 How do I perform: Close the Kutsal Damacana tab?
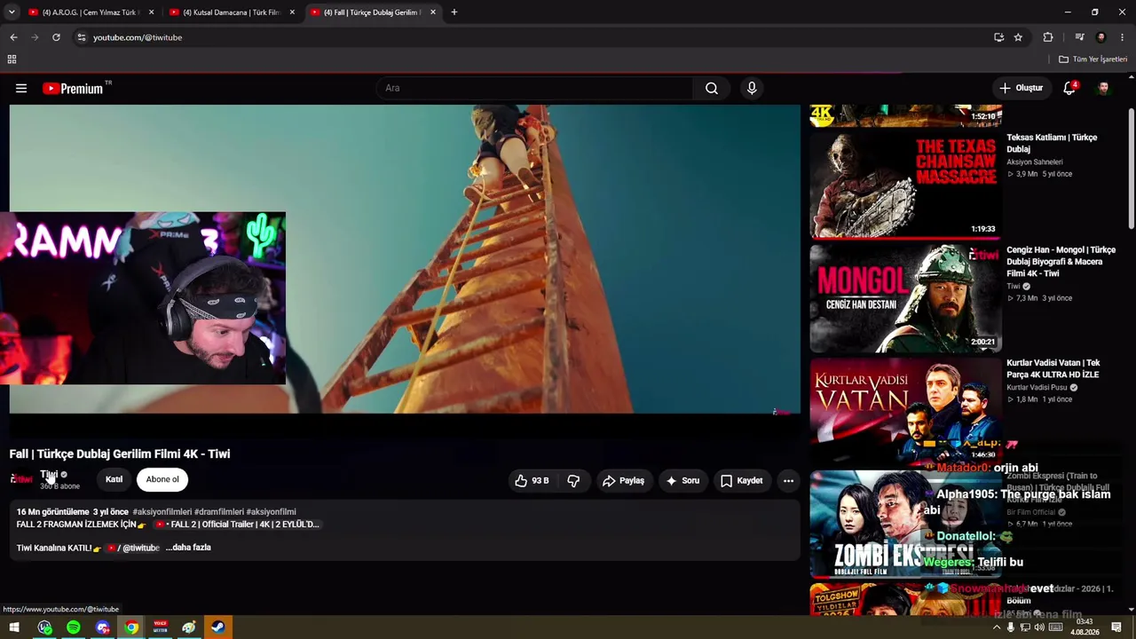(x=292, y=12)
